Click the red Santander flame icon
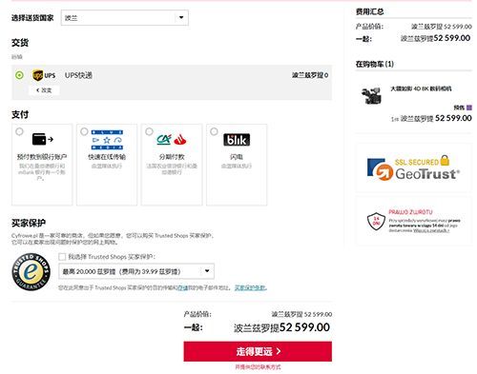Image resolution: width=477 pixels, height=374 pixels. point(180,140)
